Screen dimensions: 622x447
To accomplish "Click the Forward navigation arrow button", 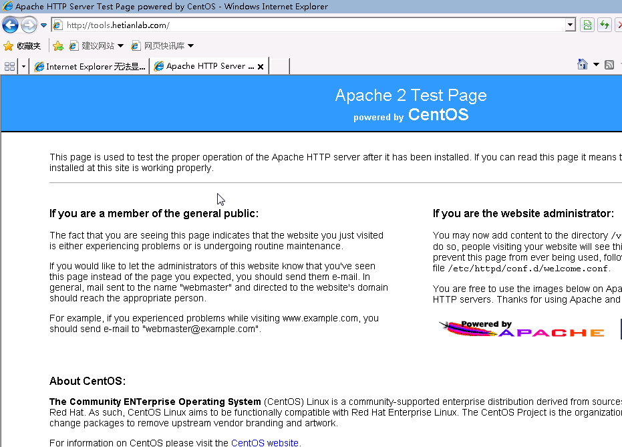I will point(29,25).
